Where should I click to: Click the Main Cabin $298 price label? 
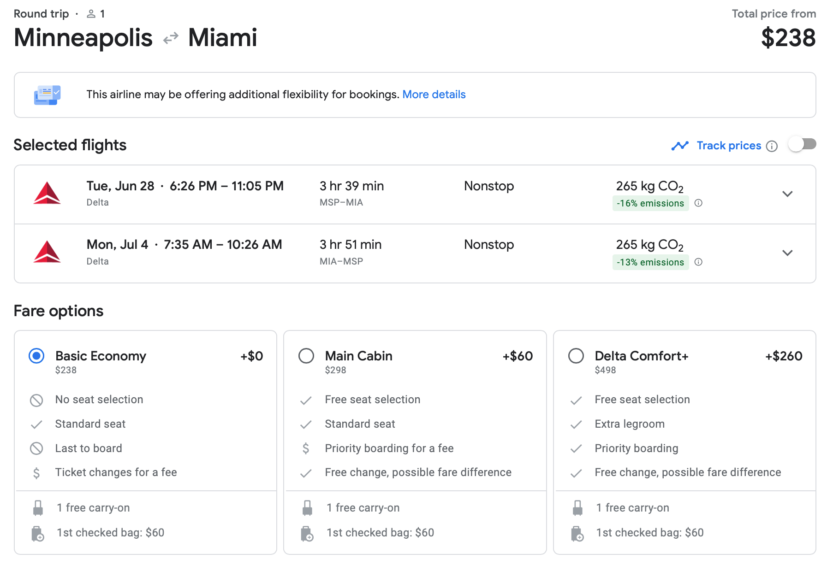coord(335,370)
